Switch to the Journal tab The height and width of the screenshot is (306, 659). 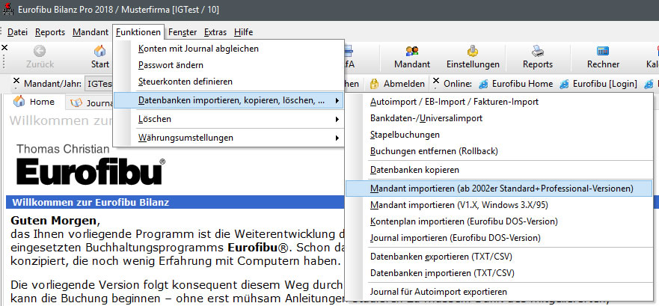click(91, 103)
